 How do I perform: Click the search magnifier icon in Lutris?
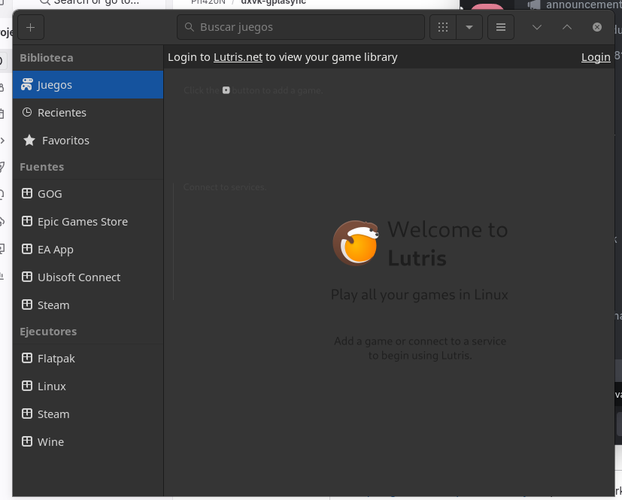coord(190,27)
